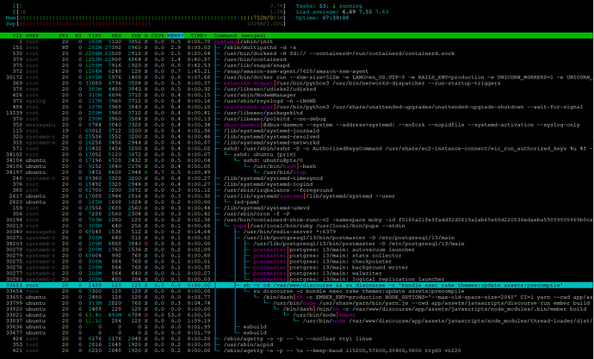The image size is (594, 359).
Task: Select the pups ruby process row
Action: click(297, 226)
